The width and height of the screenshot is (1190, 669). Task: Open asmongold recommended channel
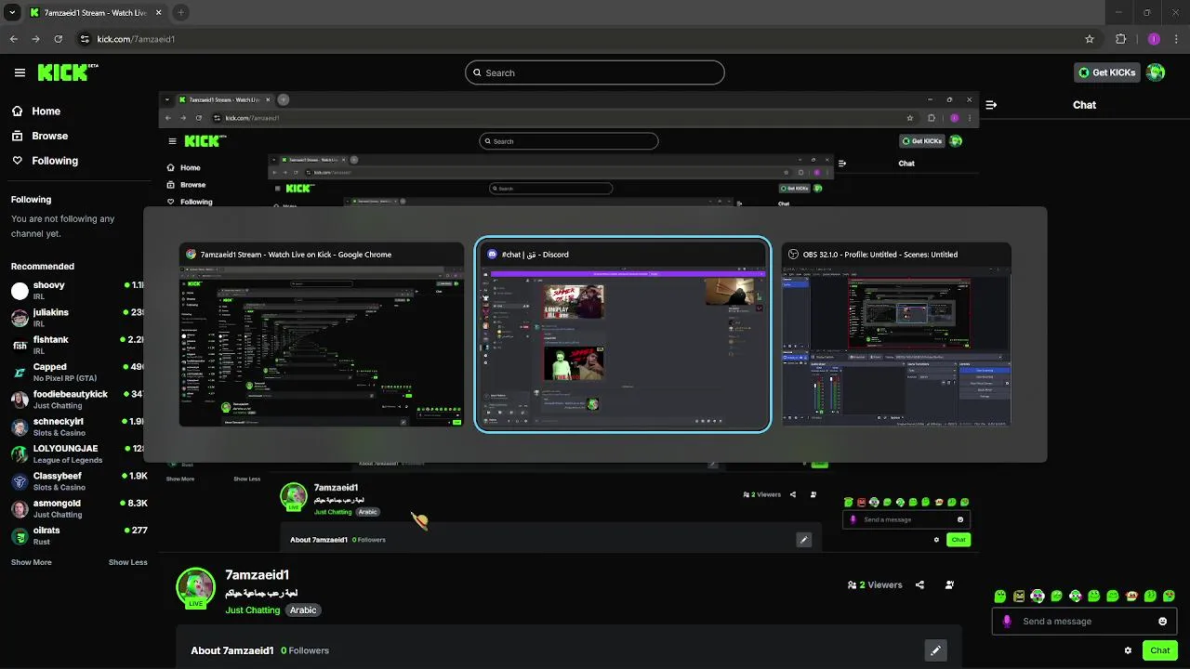point(79,508)
